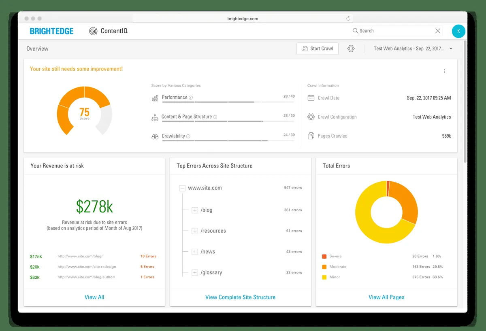The width and height of the screenshot is (486, 331).
Task: Open the site.com/blog/ revenue URL
Action: 80,256
